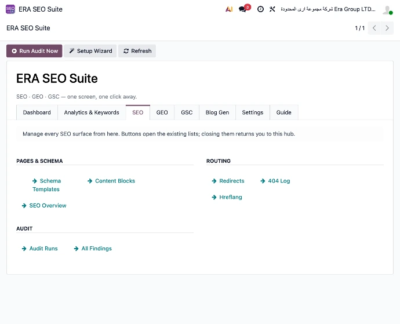
Task: Click the AUDIT section heading
Action: [x=24, y=228]
